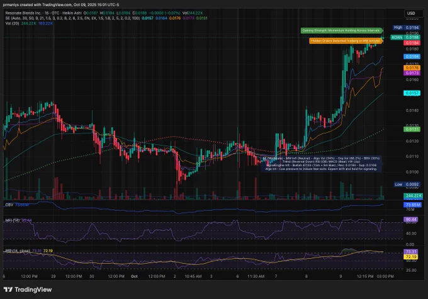Click the '11:30 AM' time axis label
Image resolution: width=428 pixels, height=299 pixels.
click(x=256, y=276)
